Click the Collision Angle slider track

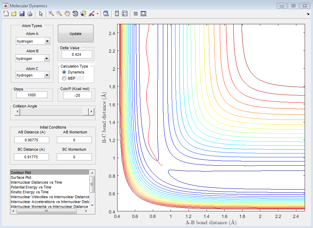pos(52,112)
